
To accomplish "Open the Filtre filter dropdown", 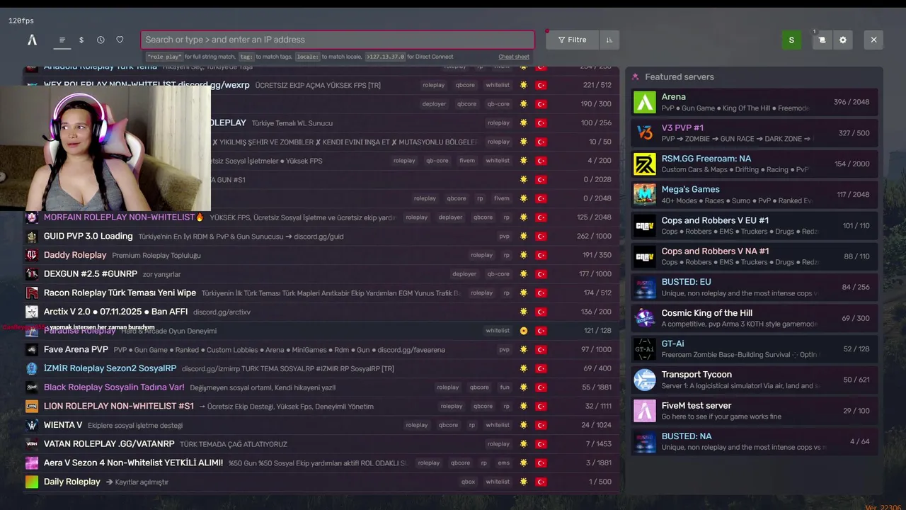I will point(572,40).
